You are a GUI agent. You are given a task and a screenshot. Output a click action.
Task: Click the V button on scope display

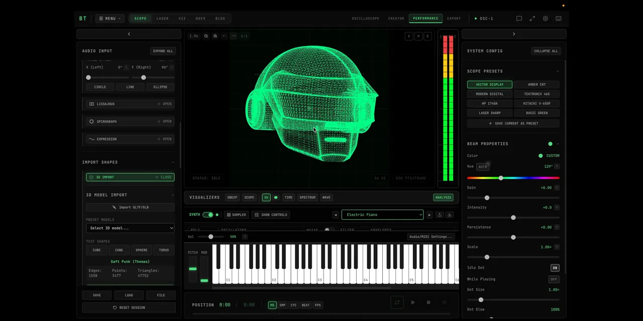[x=409, y=36]
